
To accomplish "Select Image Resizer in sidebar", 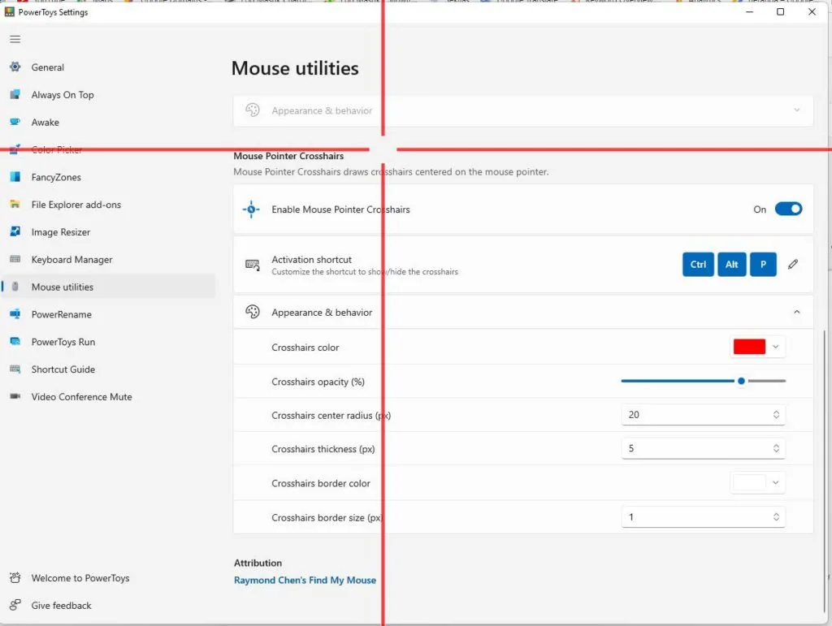I will tap(108, 232).
